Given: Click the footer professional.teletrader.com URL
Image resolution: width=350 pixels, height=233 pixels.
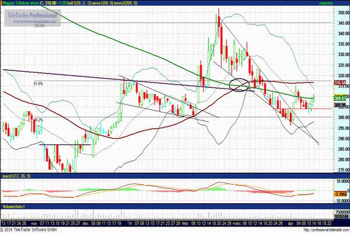Looking at the screenshot, I should click(326, 230).
